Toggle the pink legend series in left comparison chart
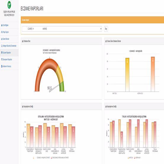This screenshot has height=164, width=164. tap(60, 157)
